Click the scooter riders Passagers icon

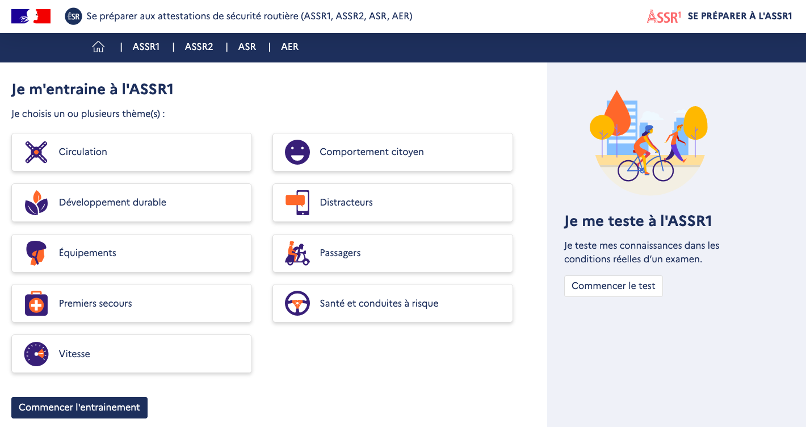tap(297, 253)
